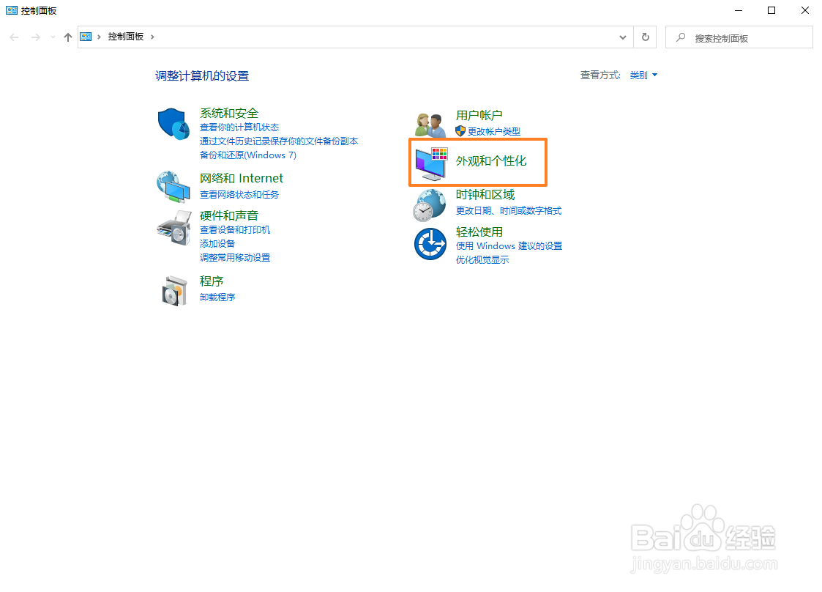822x592 pixels.
Task: Open 备份和还原(Windows 7)
Action: click(x=248, y=155)
